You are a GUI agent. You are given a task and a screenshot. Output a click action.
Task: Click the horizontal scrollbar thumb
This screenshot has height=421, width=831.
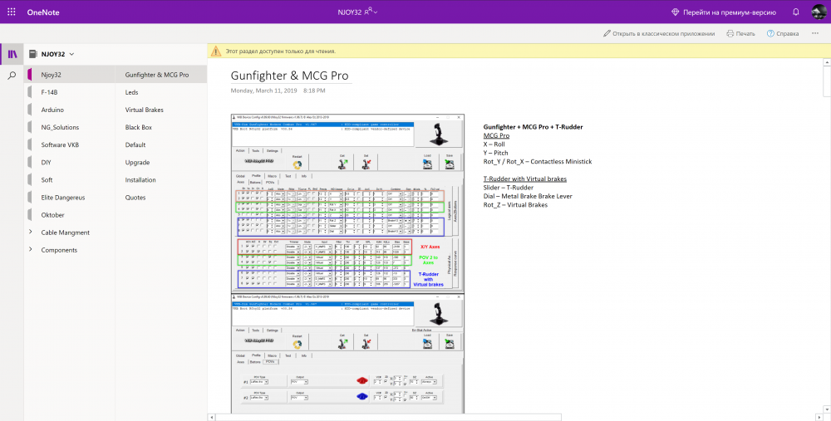tap(388, 418)
